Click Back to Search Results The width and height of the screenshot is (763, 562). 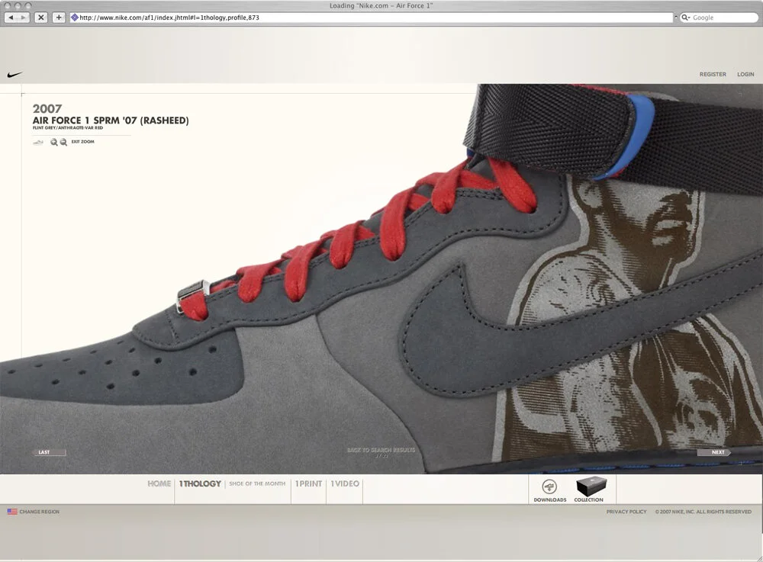click(x=381, y=450)
